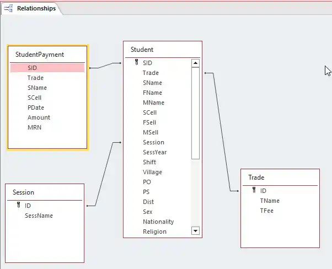Viewport: 332px width, 269px height.
Task: Select SessName field in Session table
Action: 39,216
